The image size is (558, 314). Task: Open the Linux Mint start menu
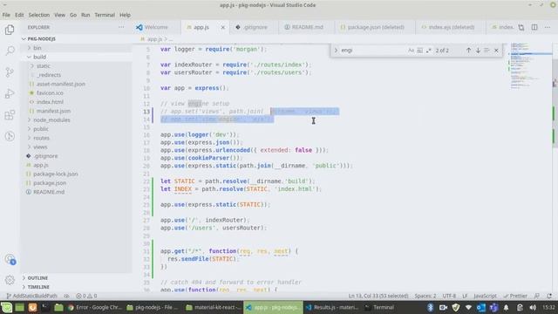[x=6, y=307]
